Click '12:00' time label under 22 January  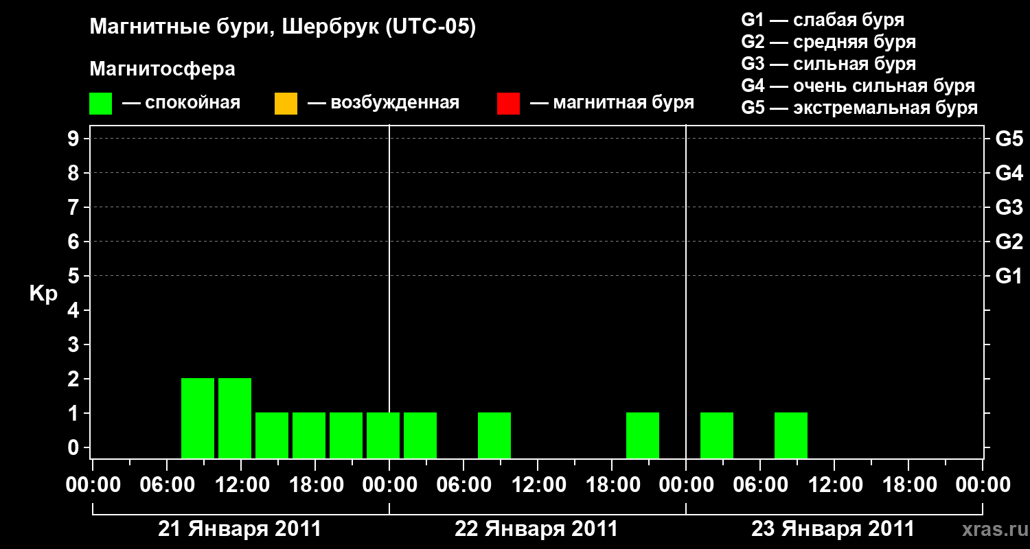pos(538,485)
